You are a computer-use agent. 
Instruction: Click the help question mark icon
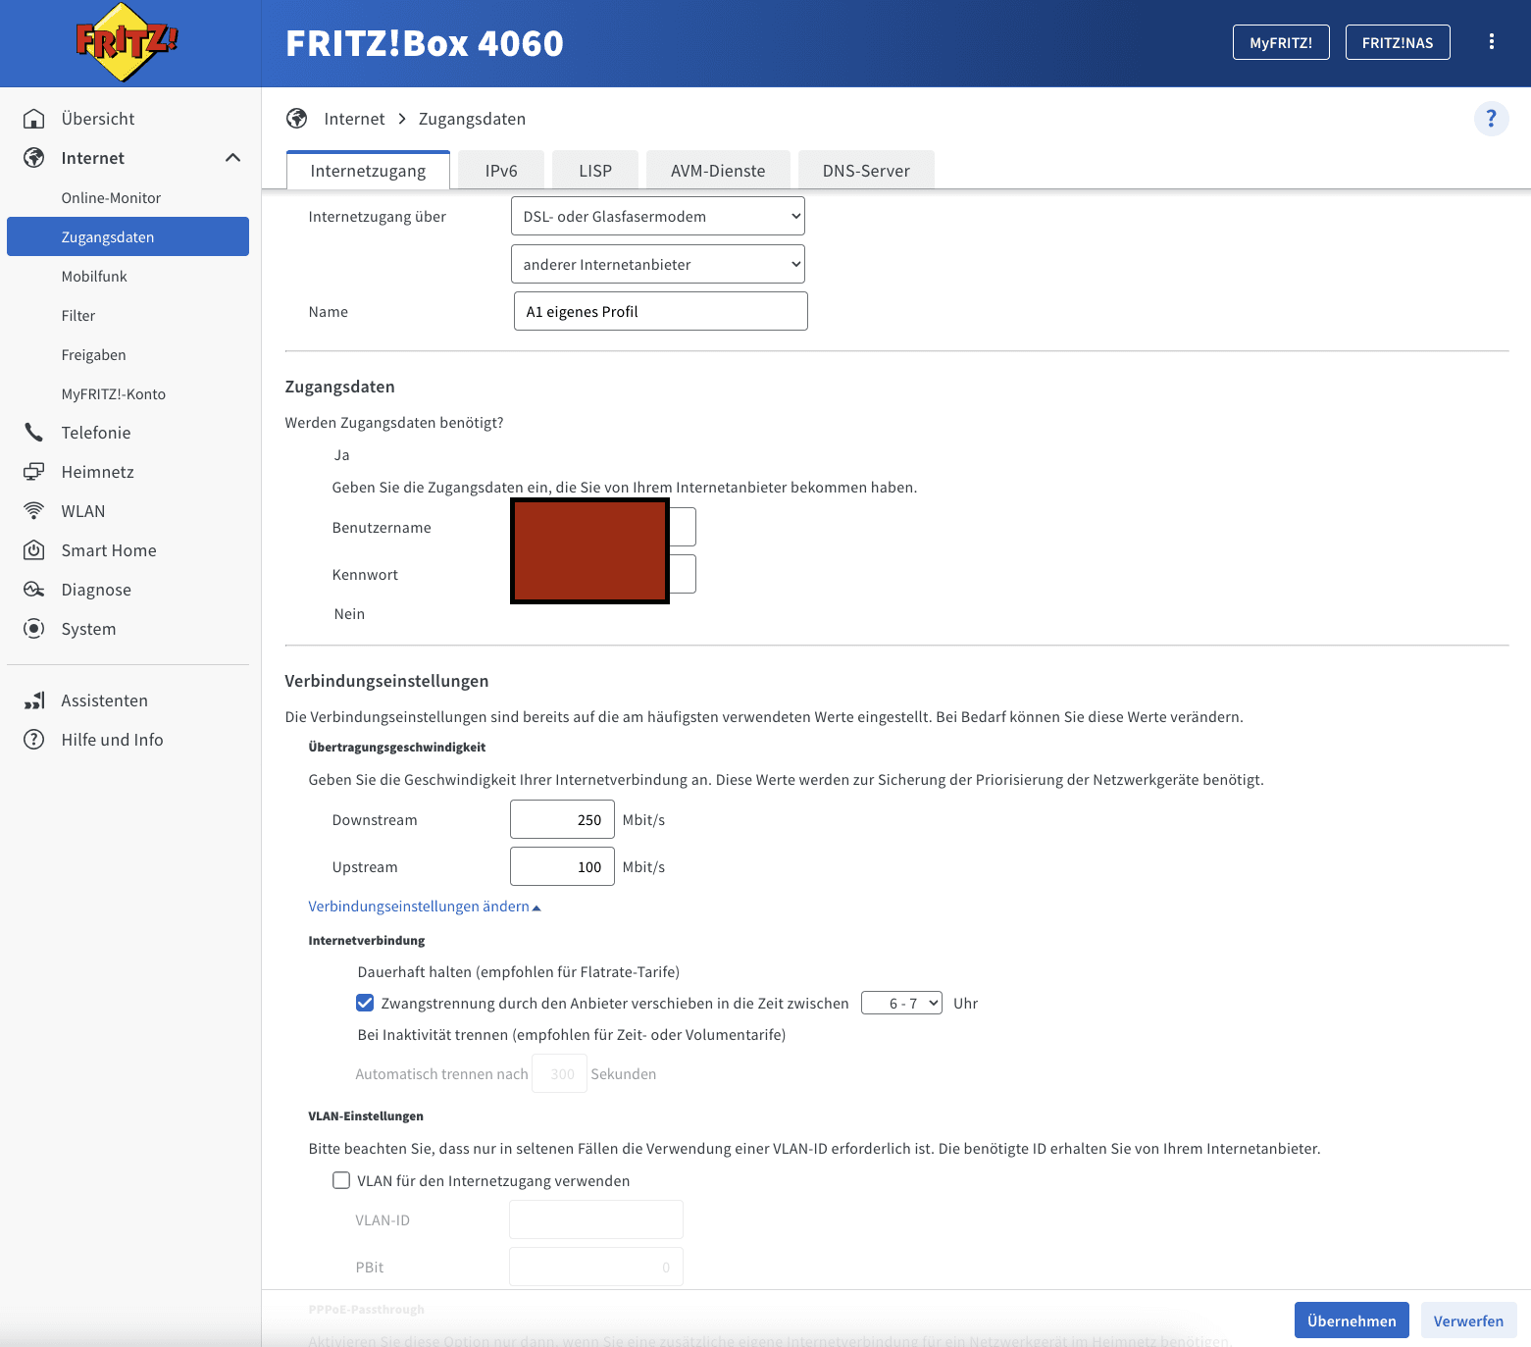coord(1491,119)
